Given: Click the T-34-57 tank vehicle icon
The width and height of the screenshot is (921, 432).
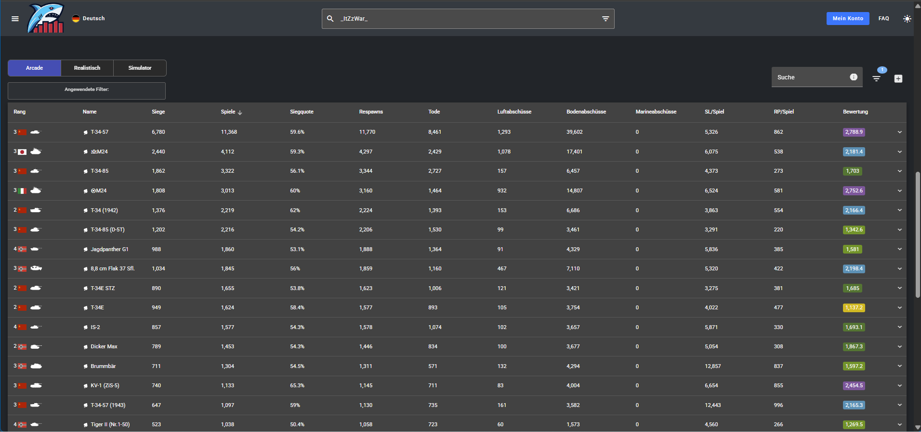Looking at the screenshot, I should point(36,132).
